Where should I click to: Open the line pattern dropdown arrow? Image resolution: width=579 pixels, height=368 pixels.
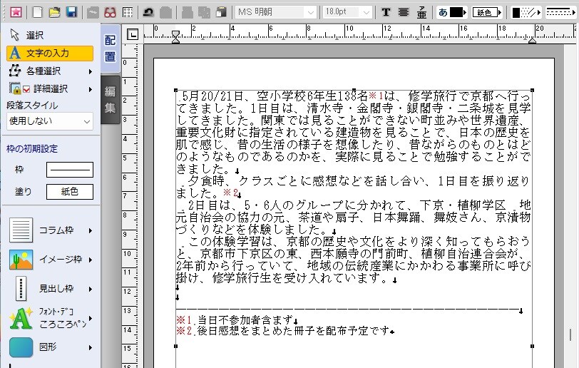pyautogui.click(x=539, y=13)
